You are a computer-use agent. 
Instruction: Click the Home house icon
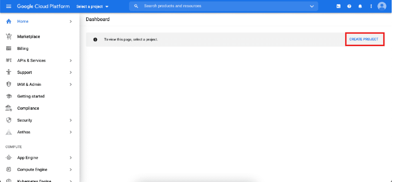coord(9,21)
